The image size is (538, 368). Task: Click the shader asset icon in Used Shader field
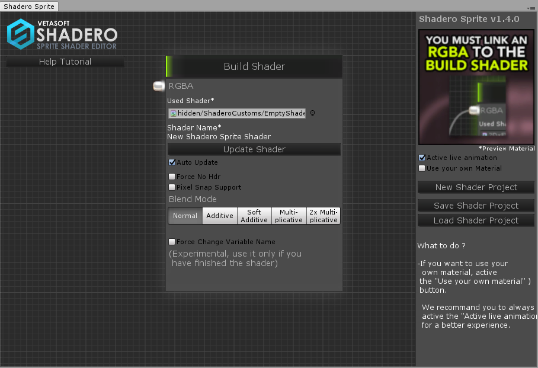(173, 113)
